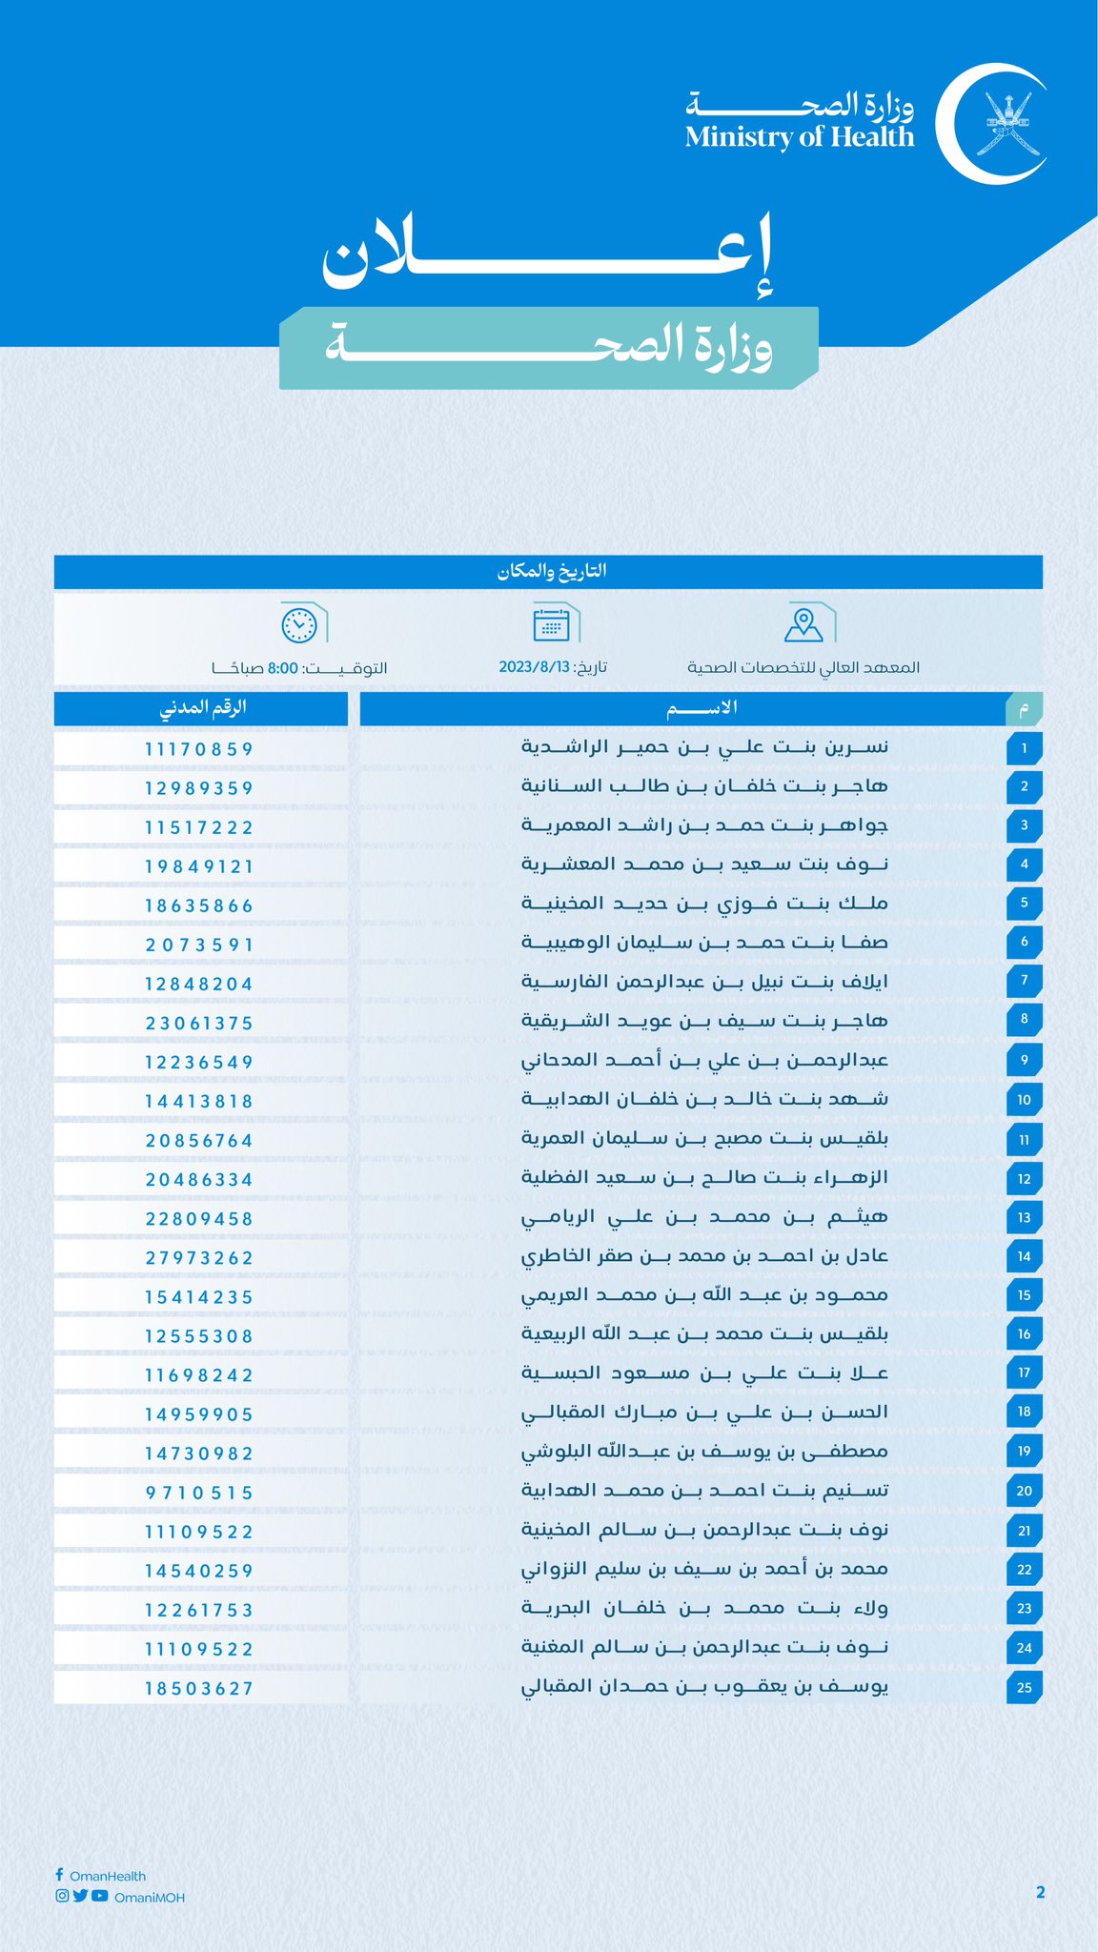Click name 'نسرين بنت علي بن حمير الراشدية'
1098x1952 pixels.
[x=704, y=747]
